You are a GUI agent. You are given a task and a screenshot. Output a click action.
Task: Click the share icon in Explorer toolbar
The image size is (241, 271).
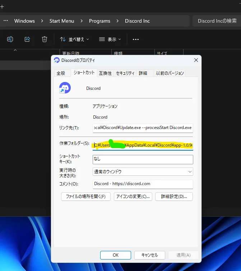point(27,39)
